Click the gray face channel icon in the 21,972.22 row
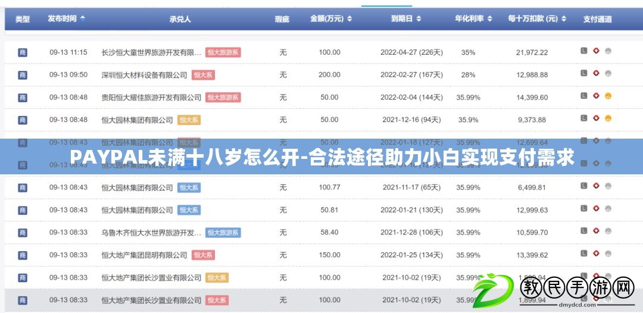 click(x=608, y=51)
